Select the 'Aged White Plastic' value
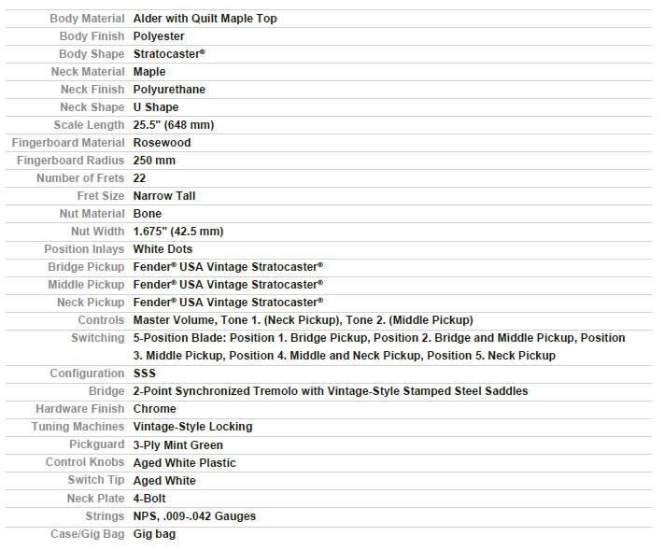The width and height of the screenshot is (664, 550). click(185, 464)
